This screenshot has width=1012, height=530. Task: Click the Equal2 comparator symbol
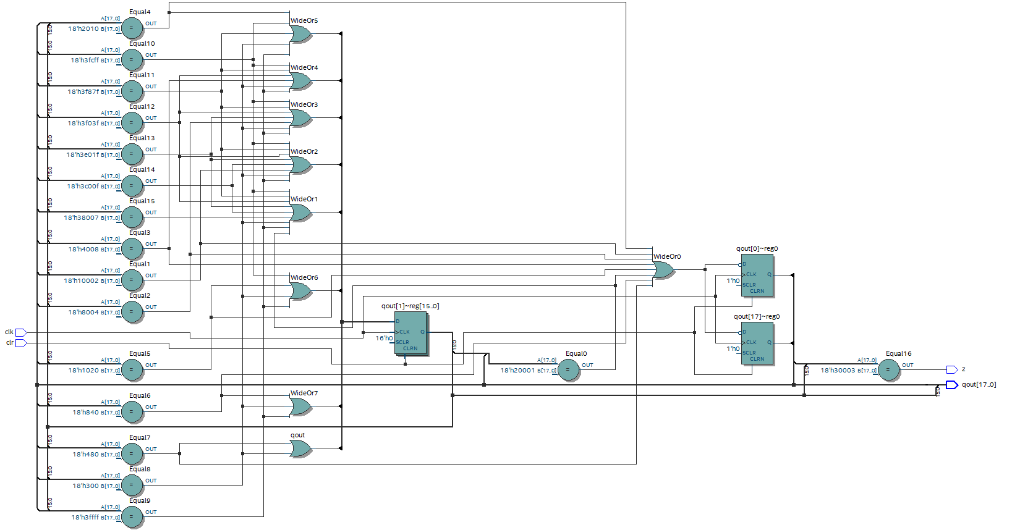pyautogui.click(x=132, y=312)
